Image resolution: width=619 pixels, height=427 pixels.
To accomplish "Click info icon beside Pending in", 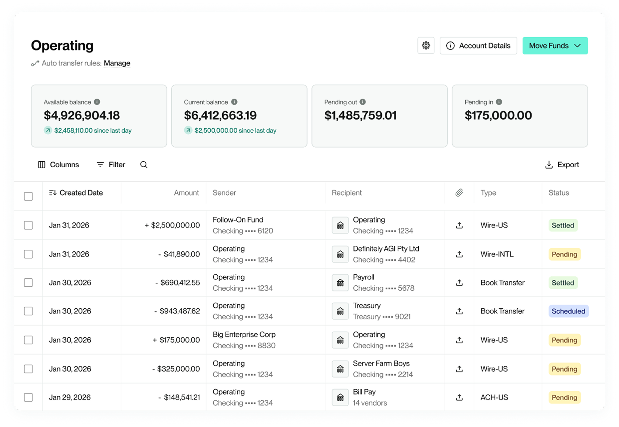I will pos(499,102).
